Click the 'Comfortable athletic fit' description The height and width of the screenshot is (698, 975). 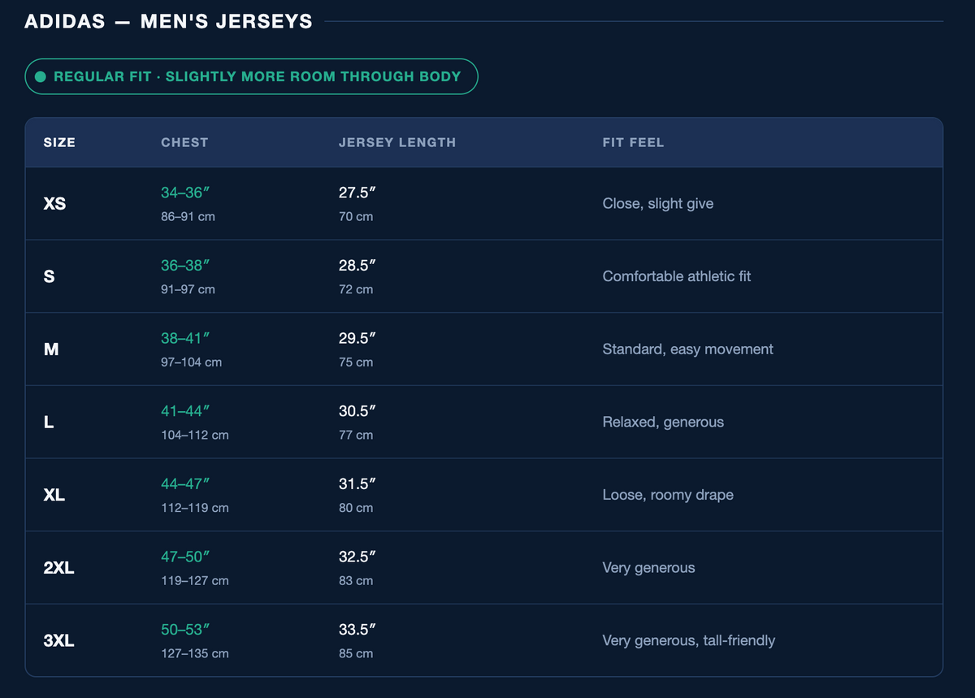coord(677,276)
